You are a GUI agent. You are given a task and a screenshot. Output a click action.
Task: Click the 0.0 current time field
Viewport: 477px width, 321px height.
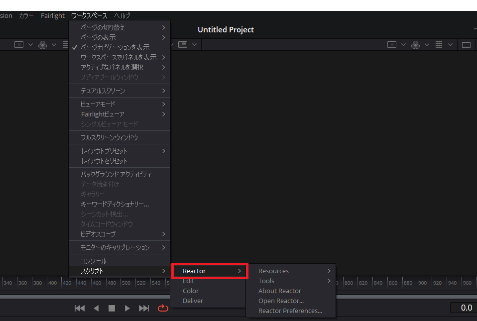coord(464,308)
